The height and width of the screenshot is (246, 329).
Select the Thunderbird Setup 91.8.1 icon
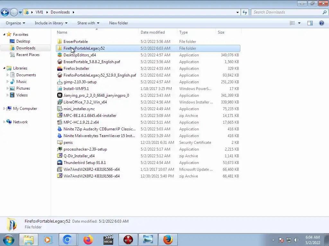pyautogui.click(x=59, y=162)
